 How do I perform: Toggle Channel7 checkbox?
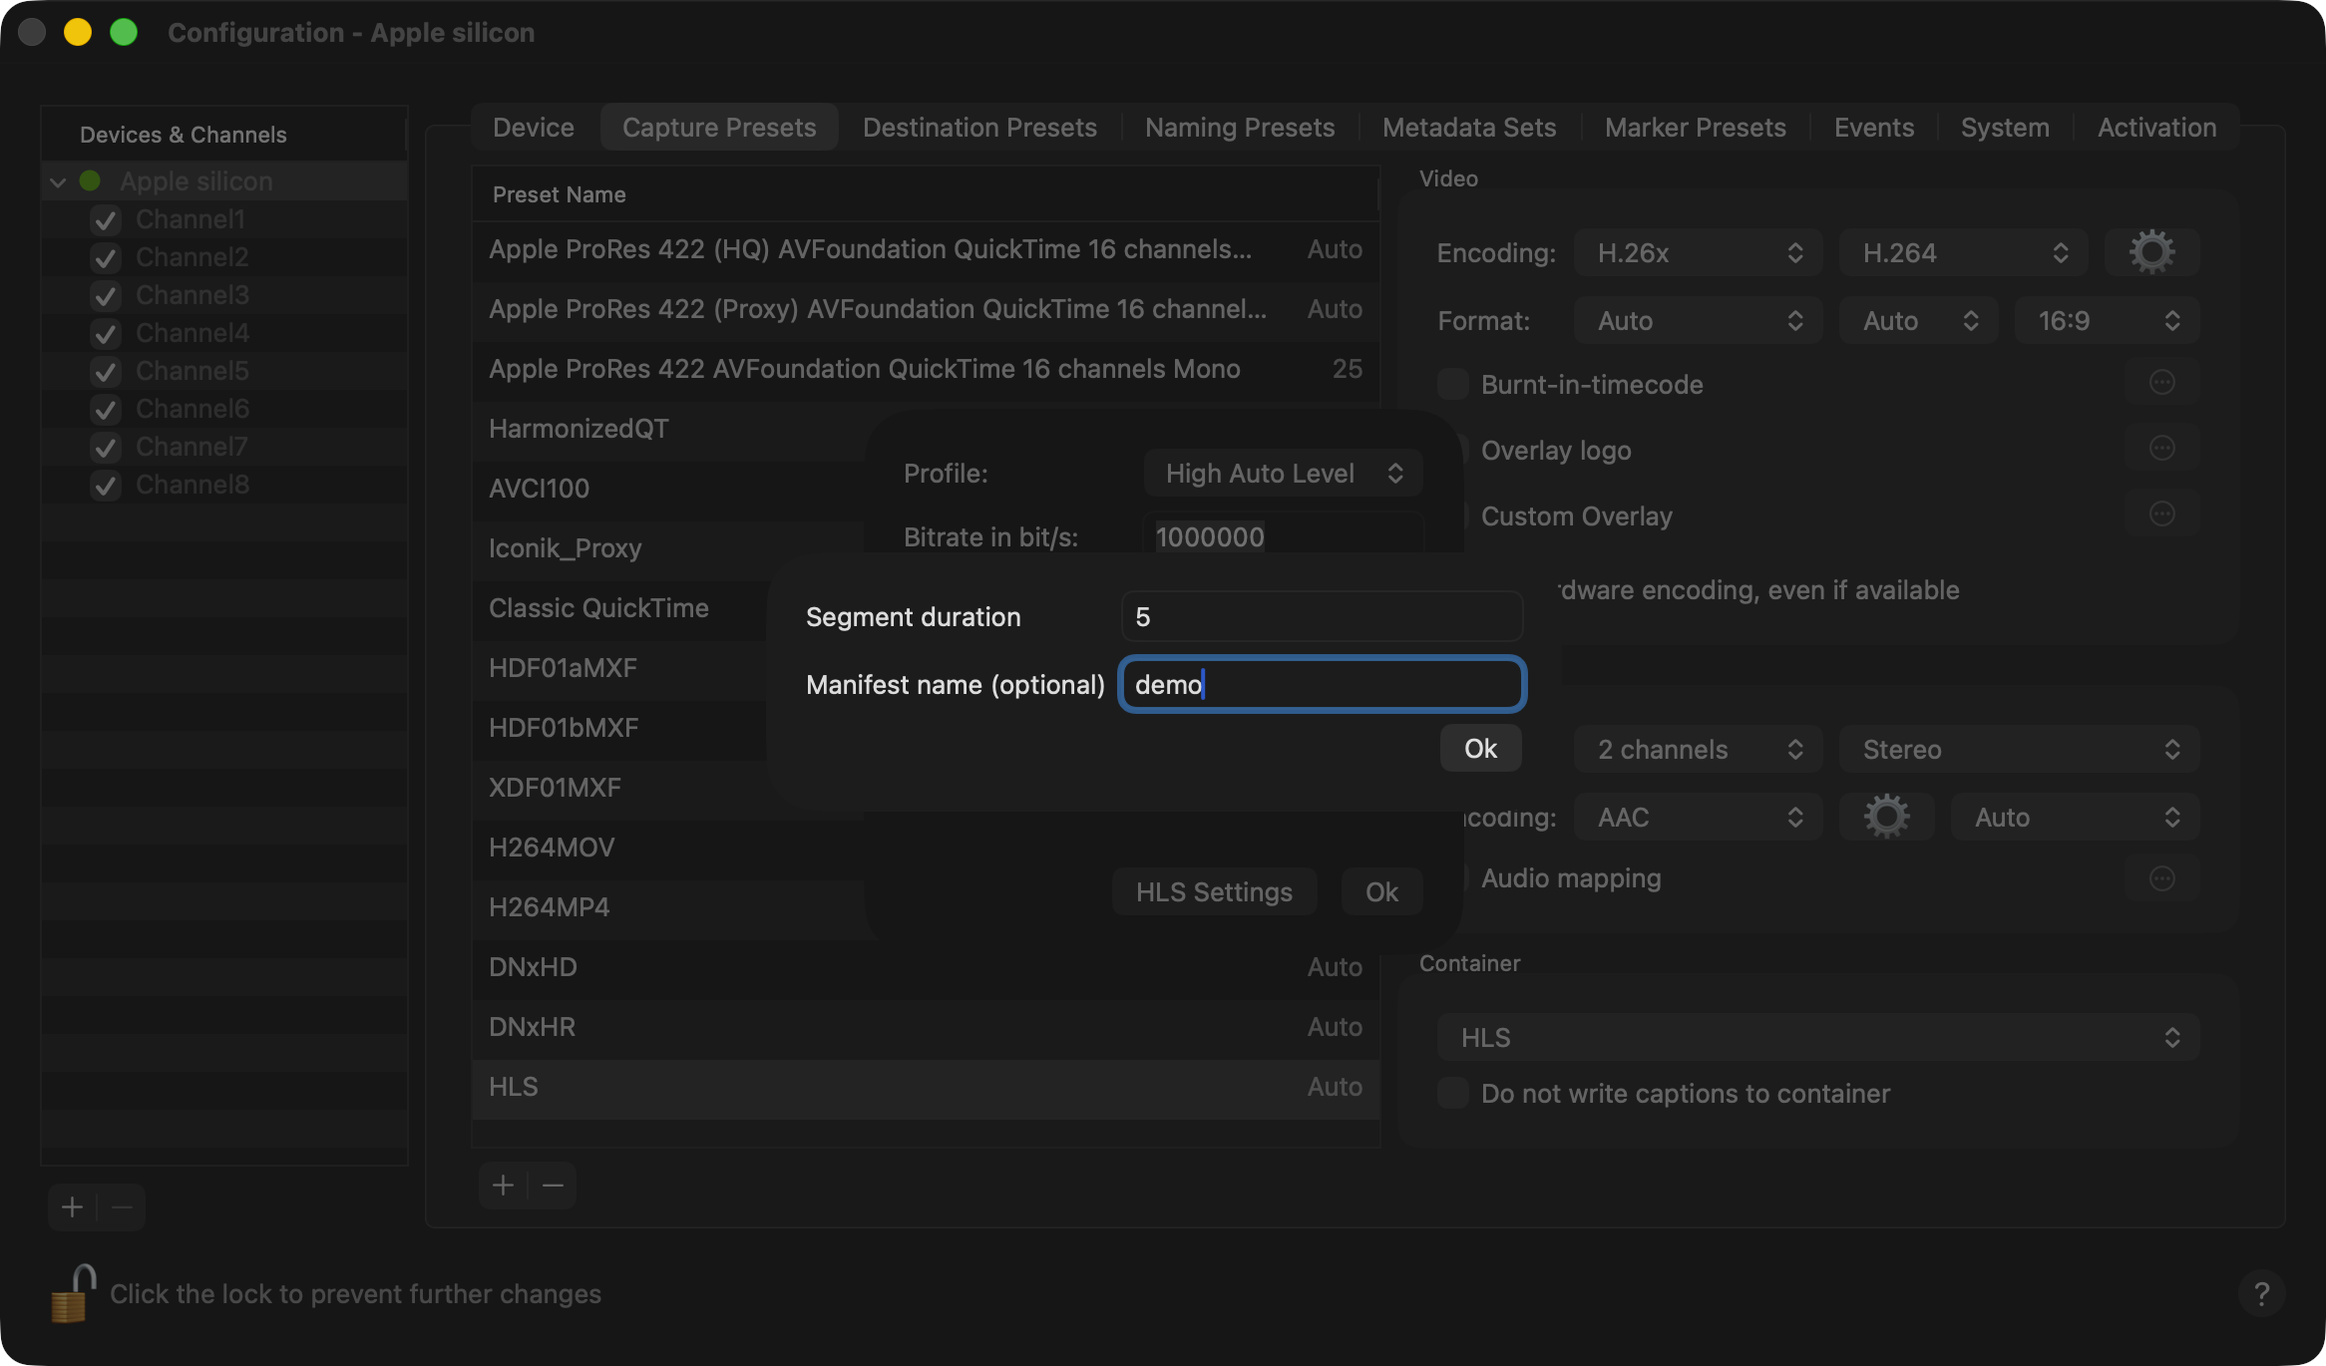point(105,447)
